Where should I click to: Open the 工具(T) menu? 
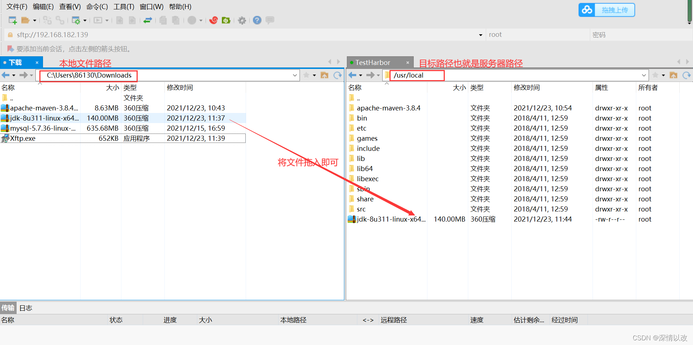[x=124, y=7]
